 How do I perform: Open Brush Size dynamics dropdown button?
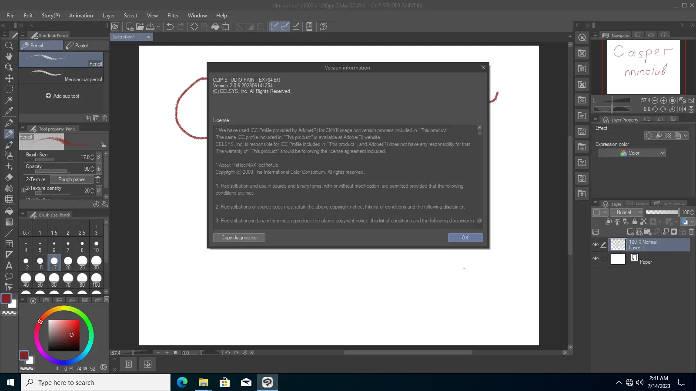pyautogui.click(x=99, y=157)
